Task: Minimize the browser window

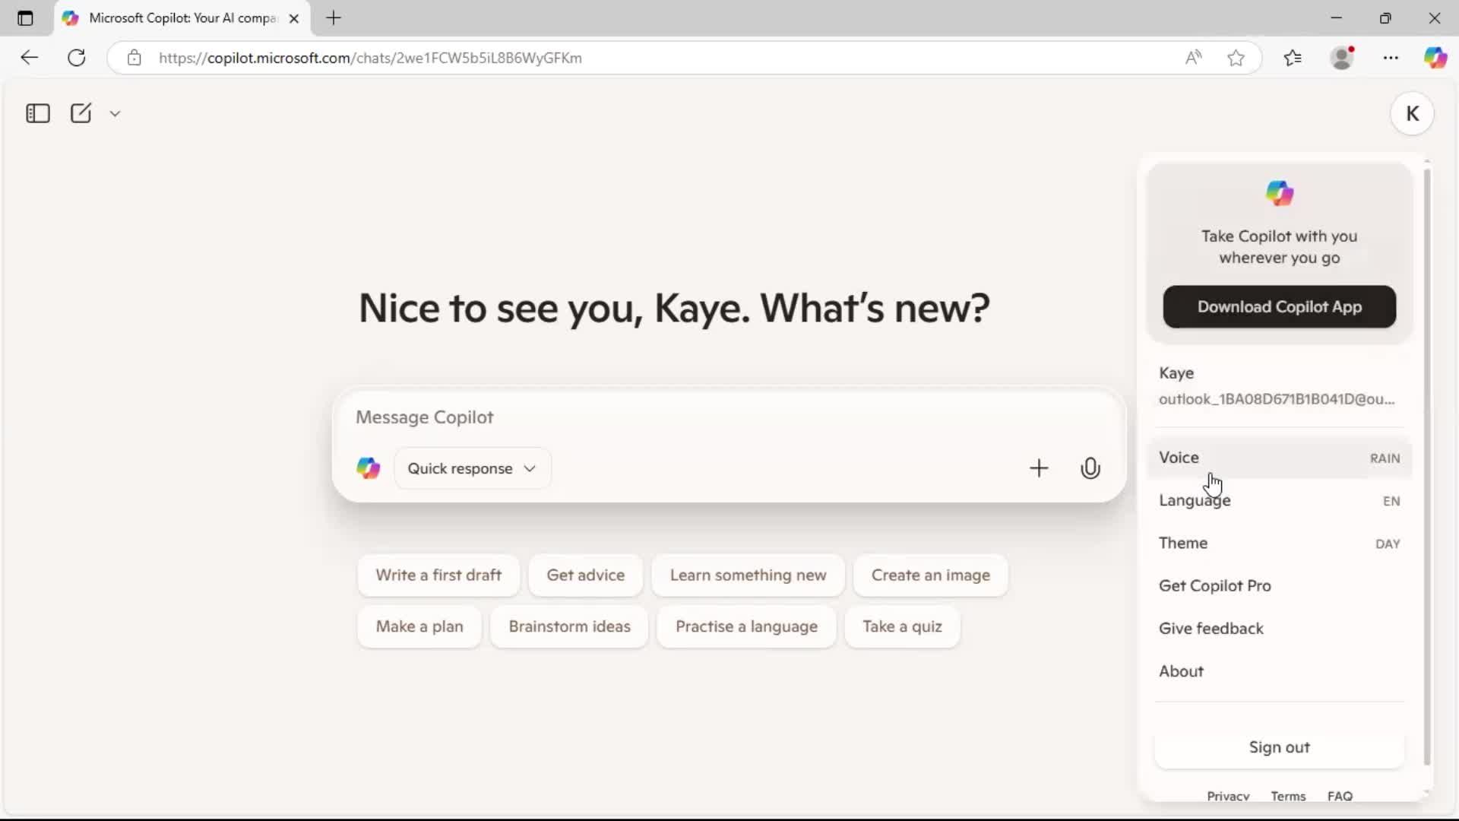Action: 1337,18
